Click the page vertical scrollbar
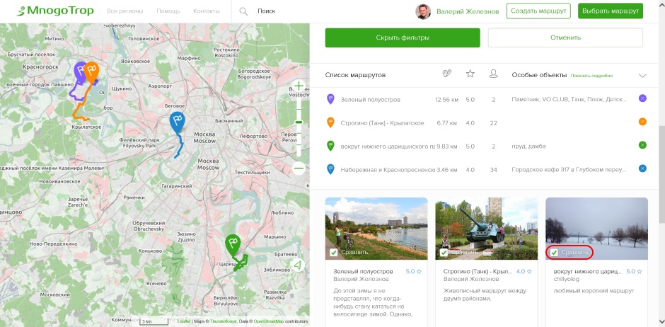665x327 pixels. tap(661, 174)
